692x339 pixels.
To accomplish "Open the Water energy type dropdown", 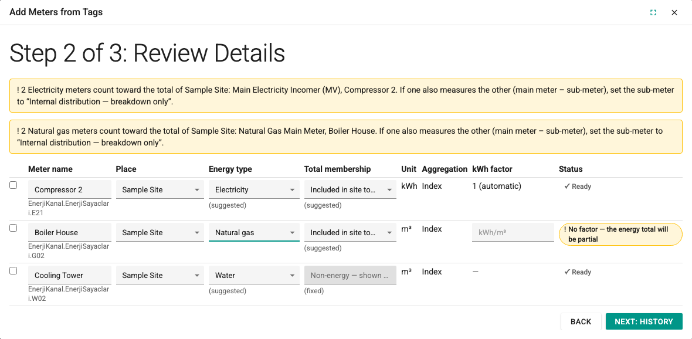I will [x=254, y=275].
